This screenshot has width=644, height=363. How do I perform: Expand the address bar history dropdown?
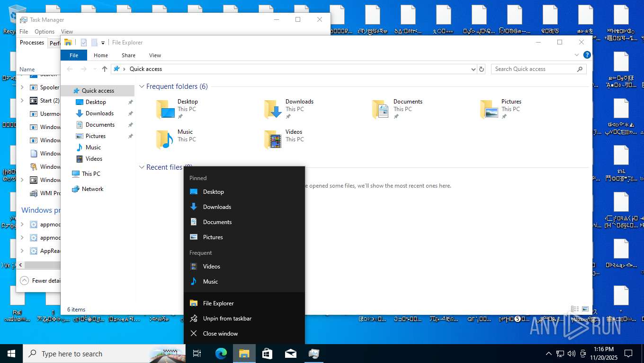click(473, 69)
